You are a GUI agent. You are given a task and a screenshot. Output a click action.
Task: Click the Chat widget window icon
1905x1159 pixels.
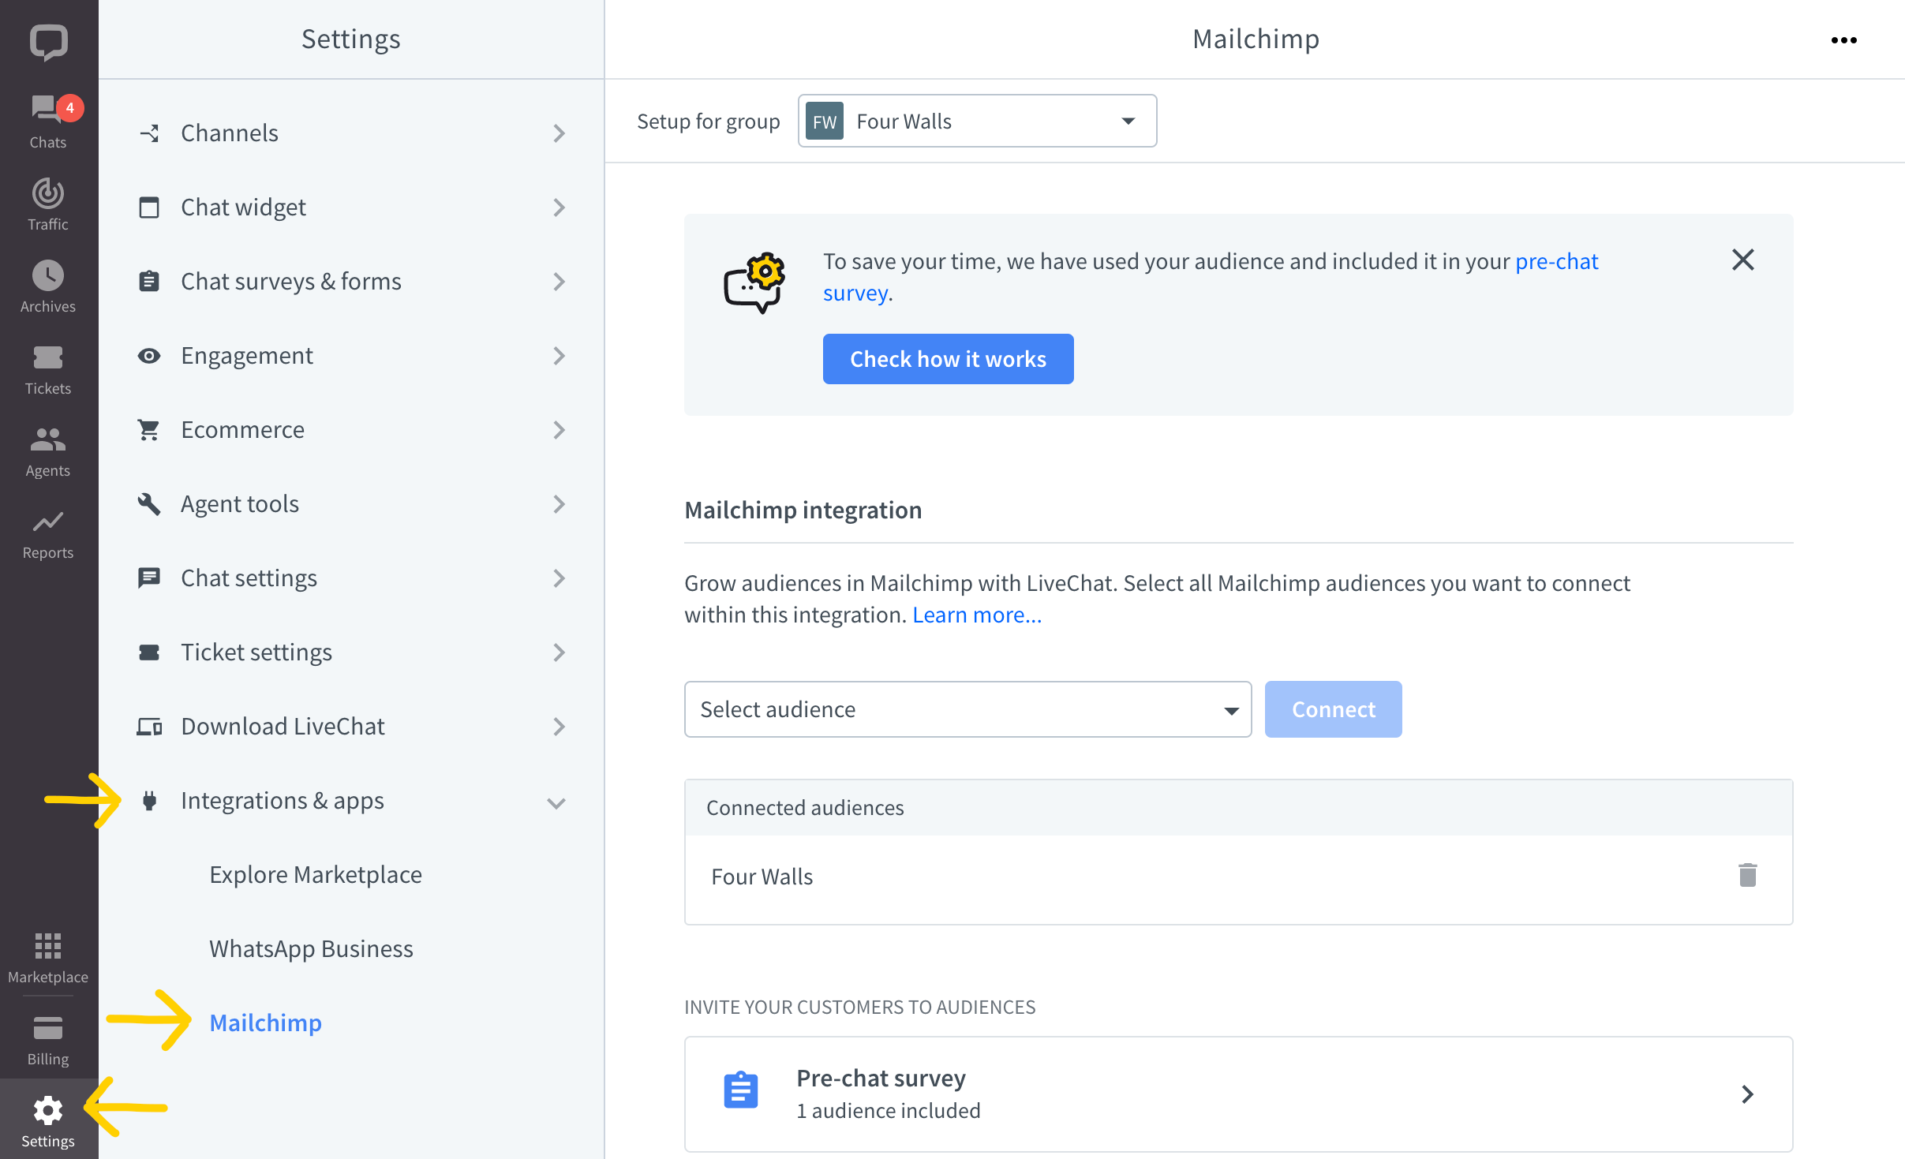click(149, 207)
